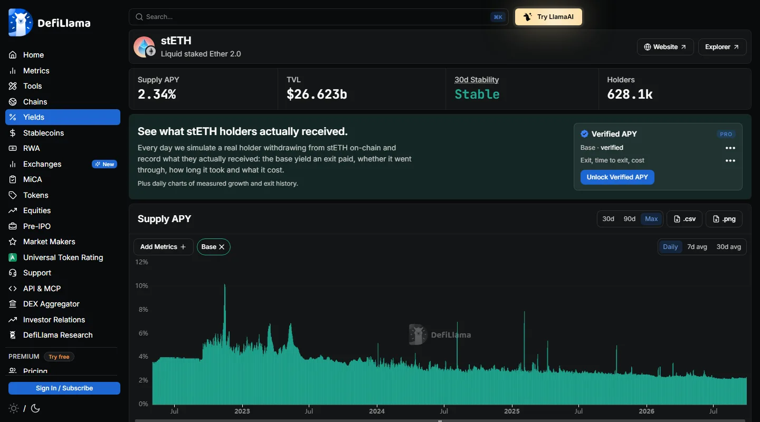This screenshot has height=422, width=760.
Task: Open the Add Metrics dropdown
Action: pyautogui.click(x=163, y=247)
